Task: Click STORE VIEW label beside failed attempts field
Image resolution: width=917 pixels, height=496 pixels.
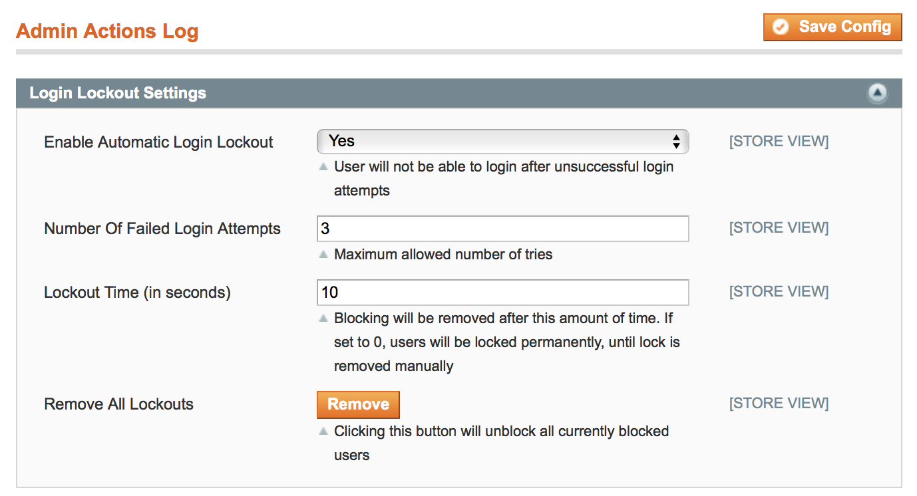Action: click(779, 228)
